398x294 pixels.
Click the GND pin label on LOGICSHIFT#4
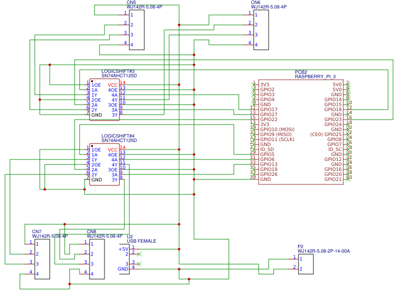click(x=96, y=180)
